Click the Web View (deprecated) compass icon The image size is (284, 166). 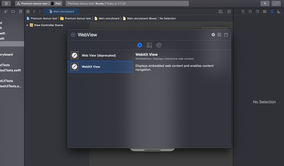pyautogui.click(x=74, y=55)
